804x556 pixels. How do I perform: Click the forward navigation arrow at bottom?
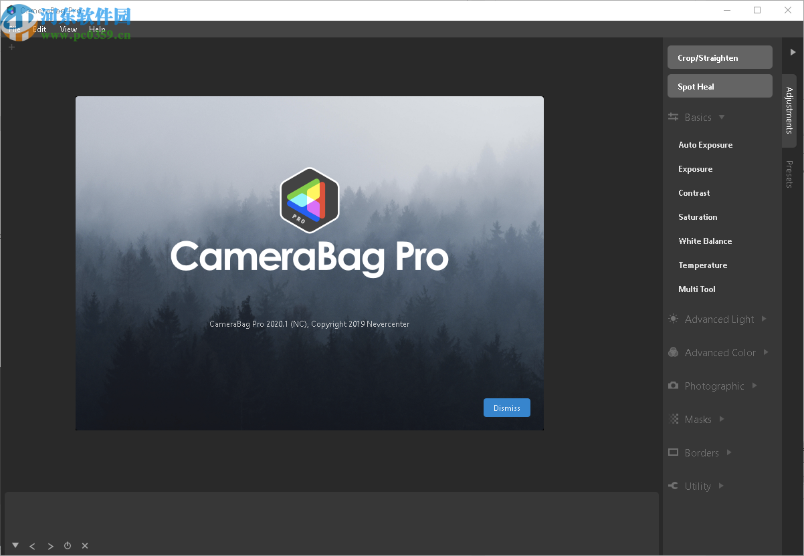[x=50, y=545]
